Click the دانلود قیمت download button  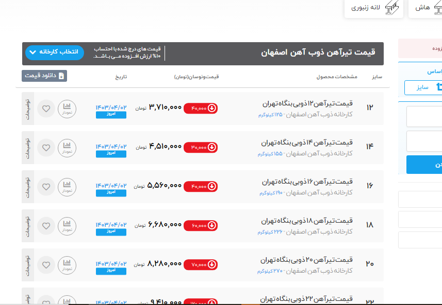[44, 76]
